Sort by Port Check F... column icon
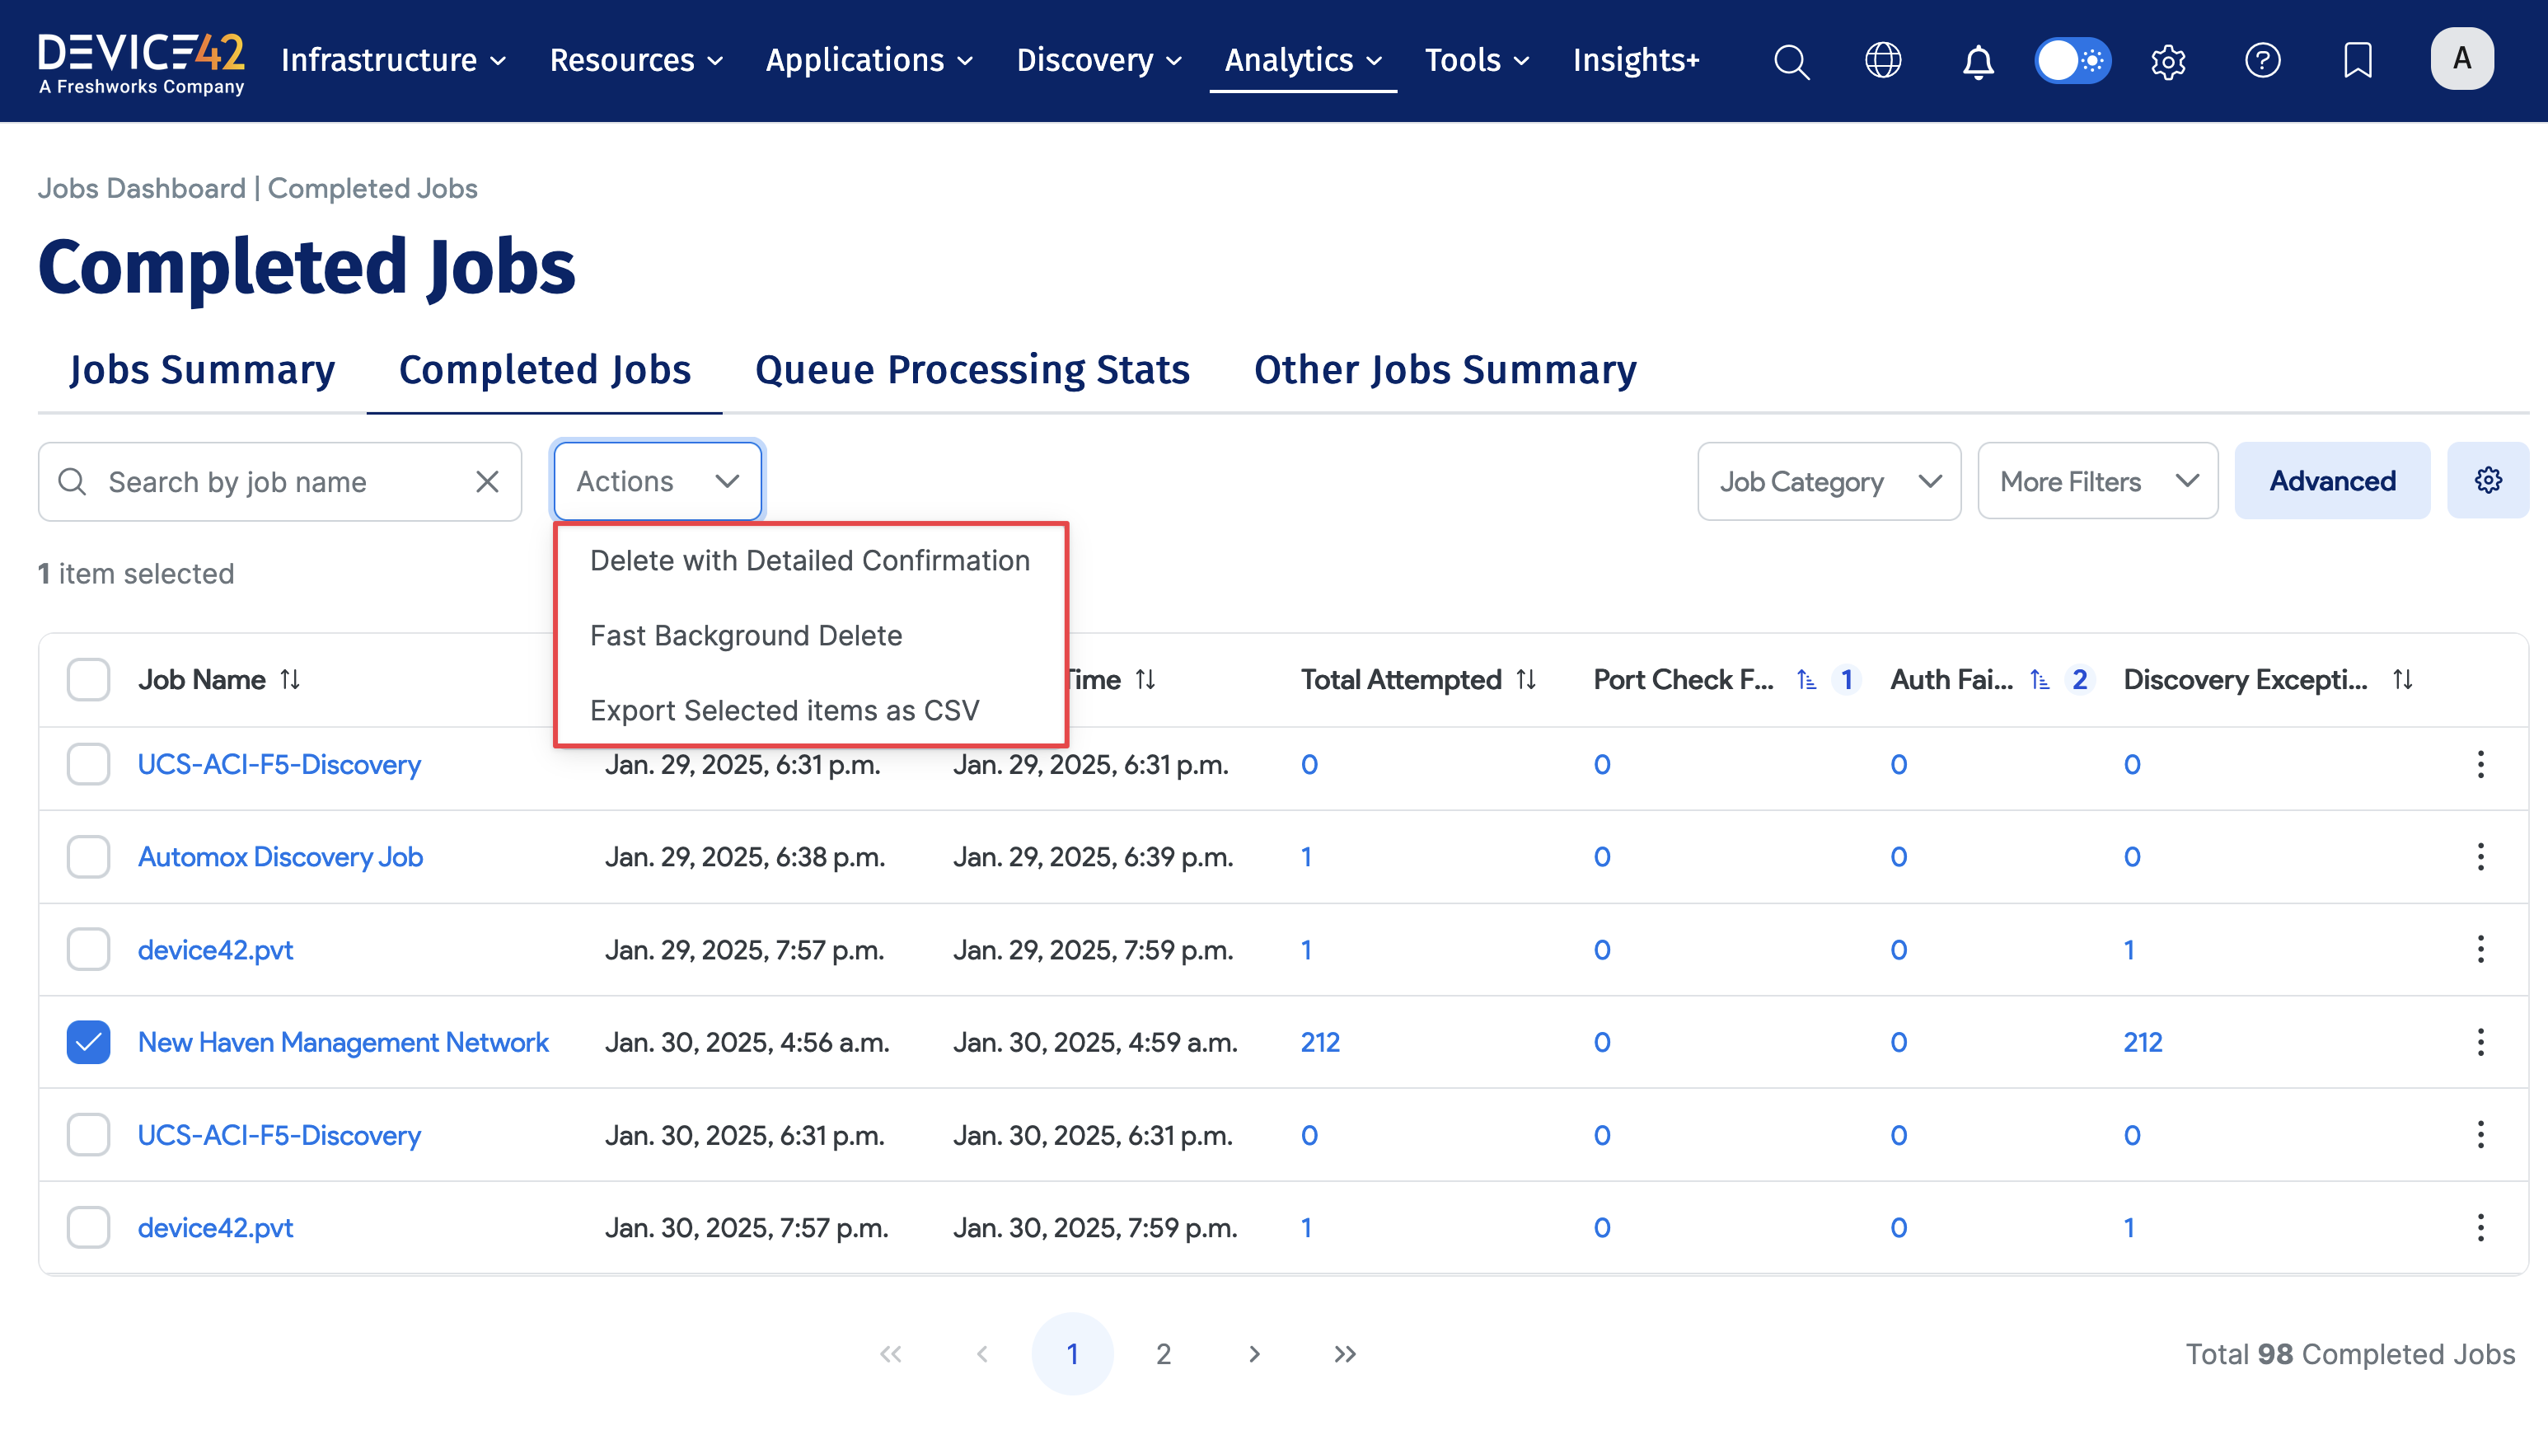The height and width of the screenshot is (1454, 2548). coord(1806,680)
